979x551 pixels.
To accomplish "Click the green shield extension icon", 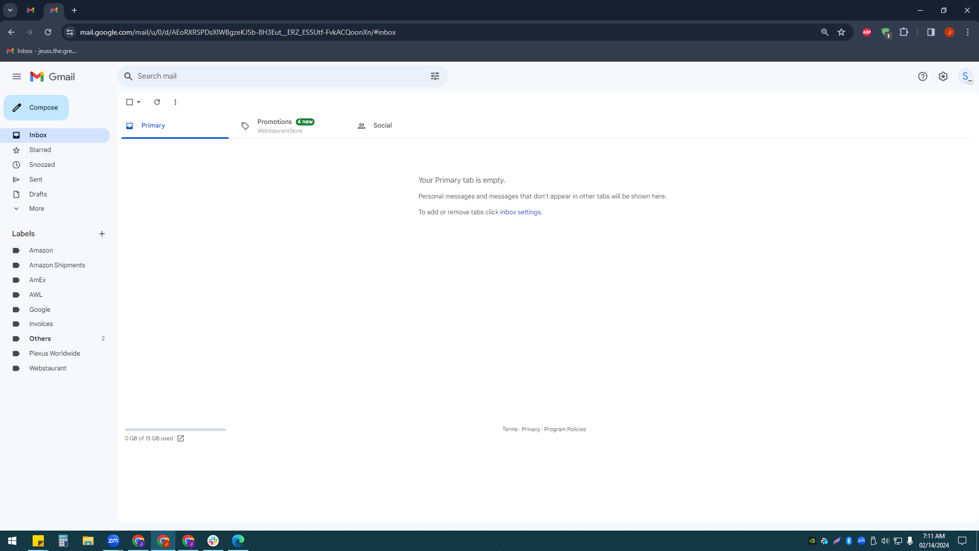I will click(x=886, y=33).
